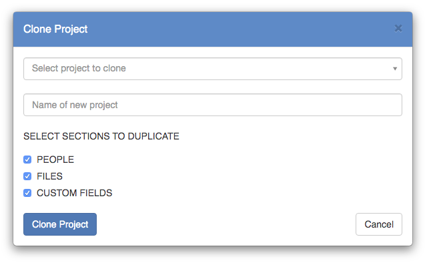Viewport: 427px width, 263px height.
Task: Close the Clone Project dialog with X
Action: click(398, 28)
